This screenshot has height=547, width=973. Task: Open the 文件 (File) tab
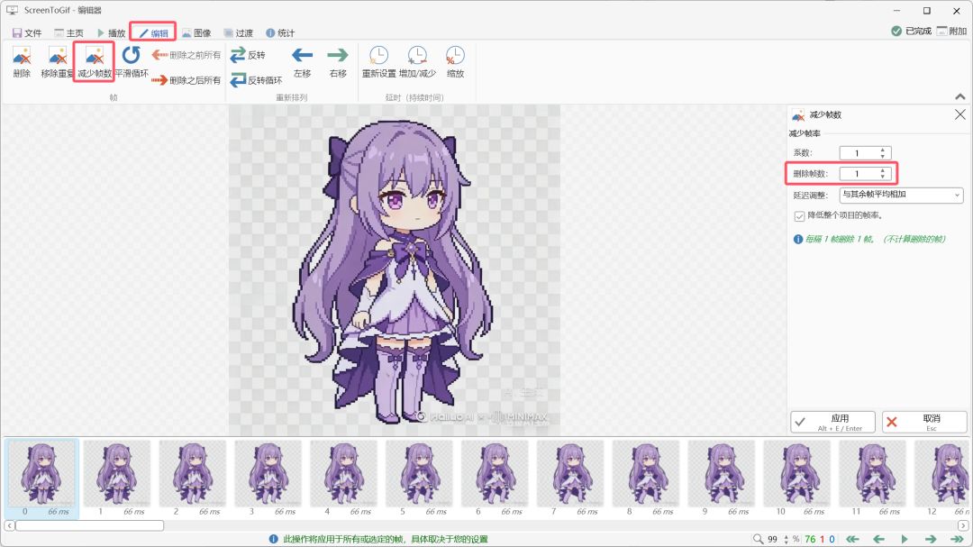[27, 33]
